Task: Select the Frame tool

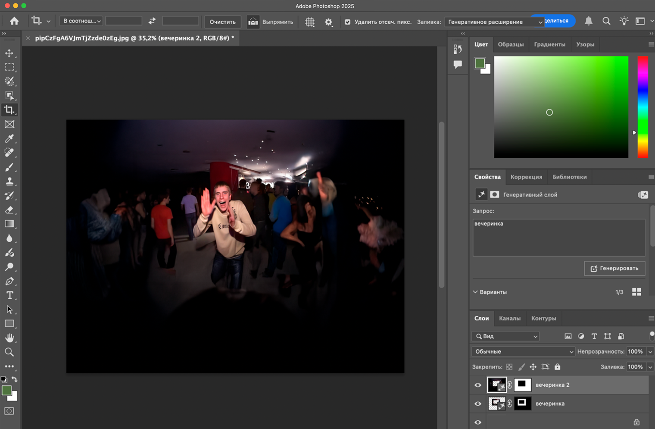Action: [x=9, y=124]
